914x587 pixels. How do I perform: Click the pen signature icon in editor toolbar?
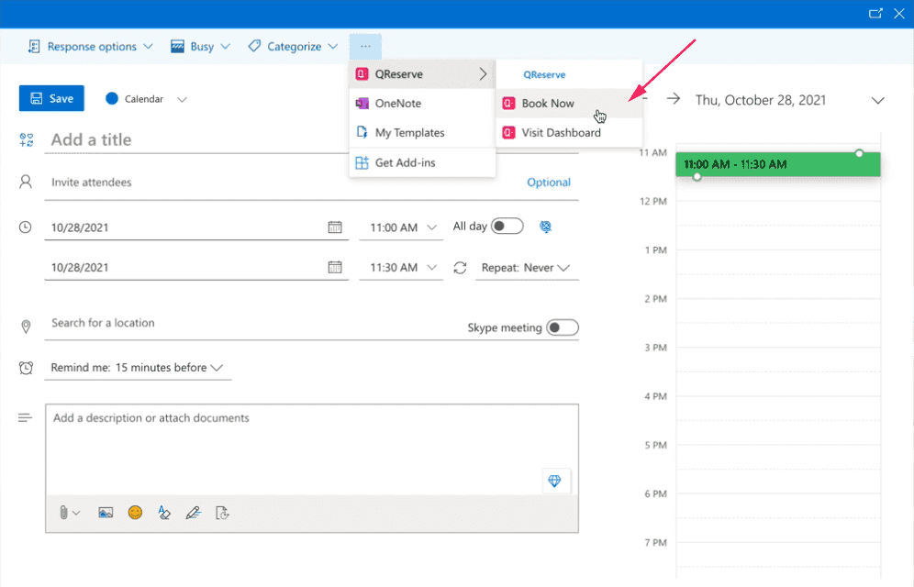[x=193, y=513]
